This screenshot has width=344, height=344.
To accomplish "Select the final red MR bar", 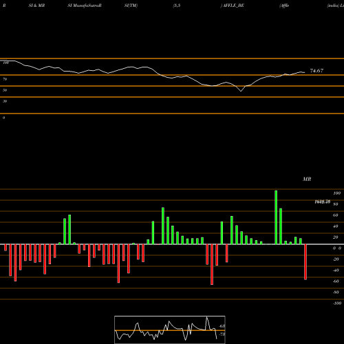I will (305, 262).
